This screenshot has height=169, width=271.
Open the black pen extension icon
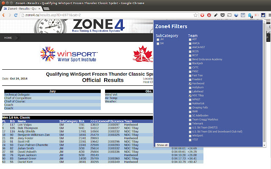tap(216, 15)
